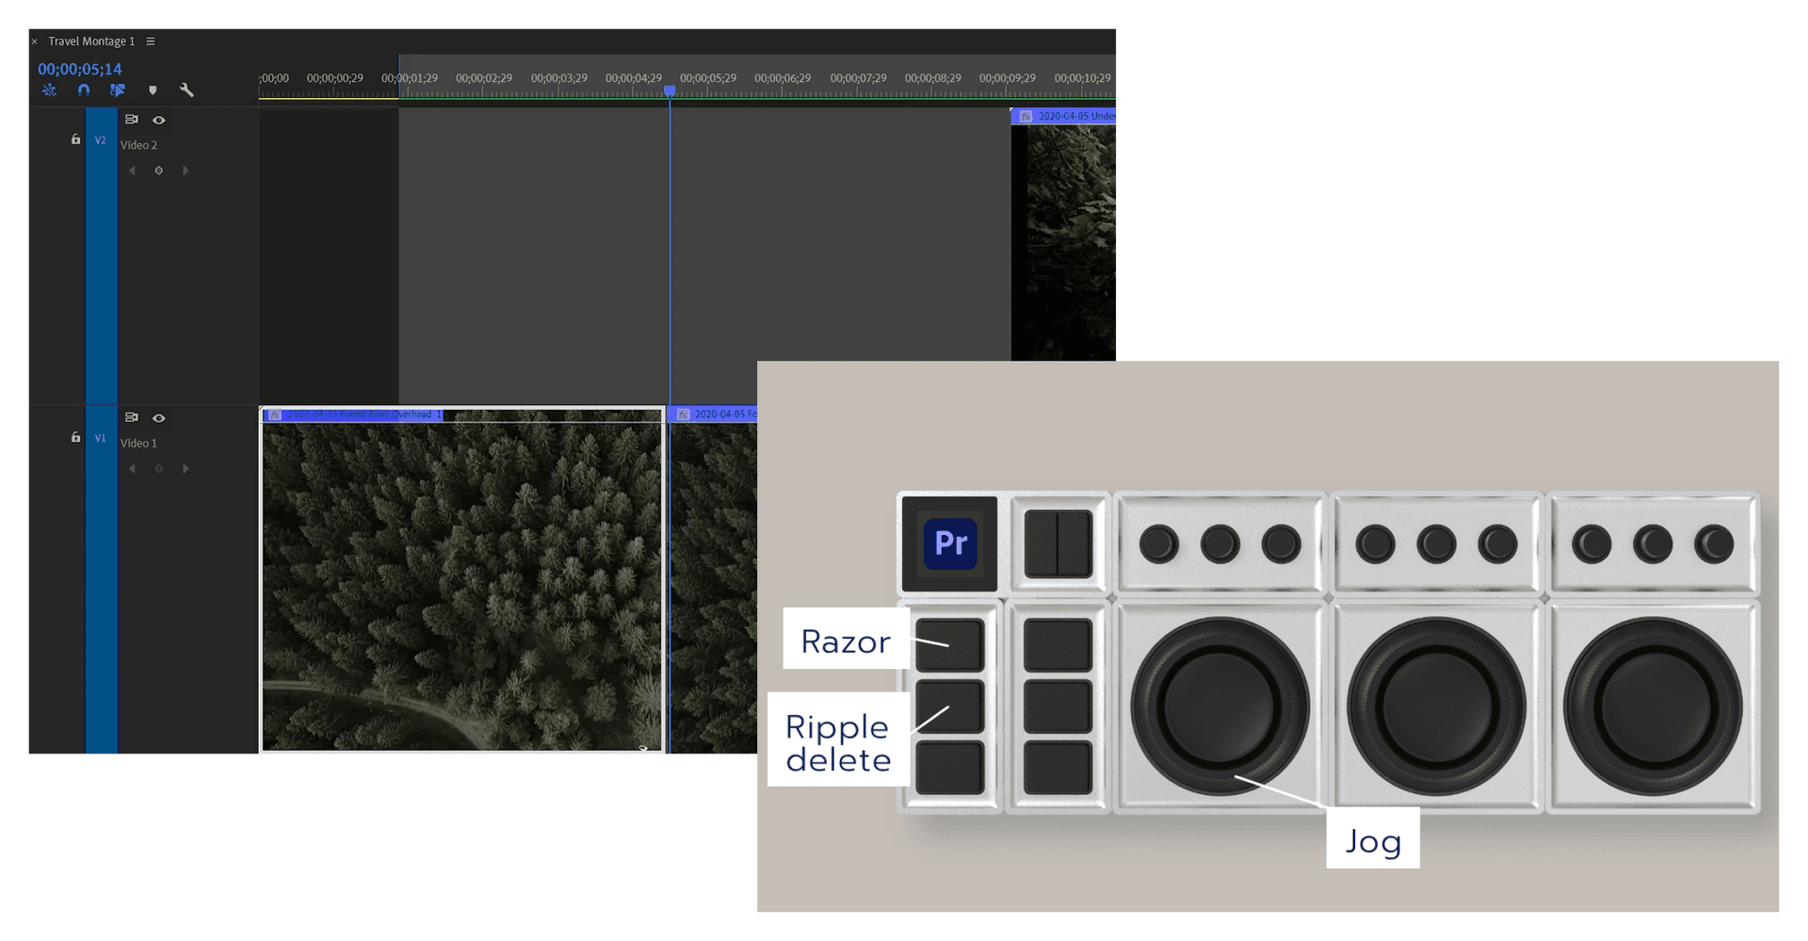The width and height of the screenshot is (1808, 941).
Task: Toggle Snap in the timeline toolbar
Action: tap(84, 89)
